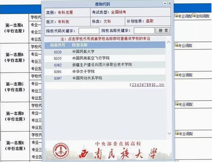This screenshot has height=162, width=212.
Task: Click 第一志愿A (平行志愿) label
Action: pyautogui.click(x=15, y=28)
